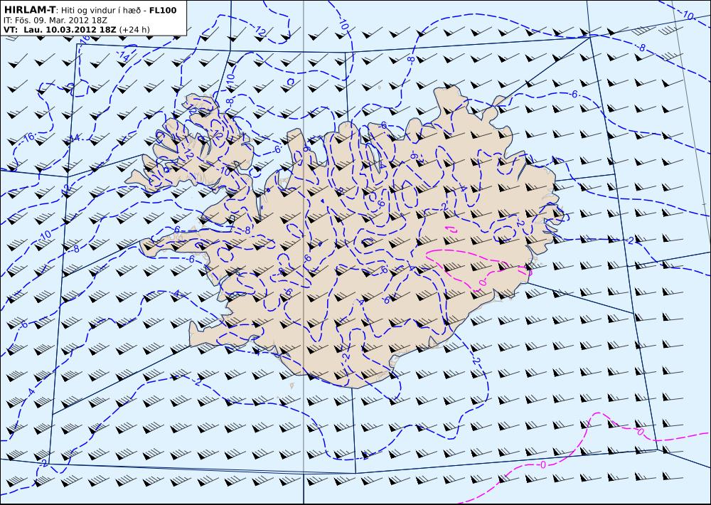Click the pink 0 contour label over Iceland
Viewport: 711px width, 505px height.
click(x=482, y=283)
